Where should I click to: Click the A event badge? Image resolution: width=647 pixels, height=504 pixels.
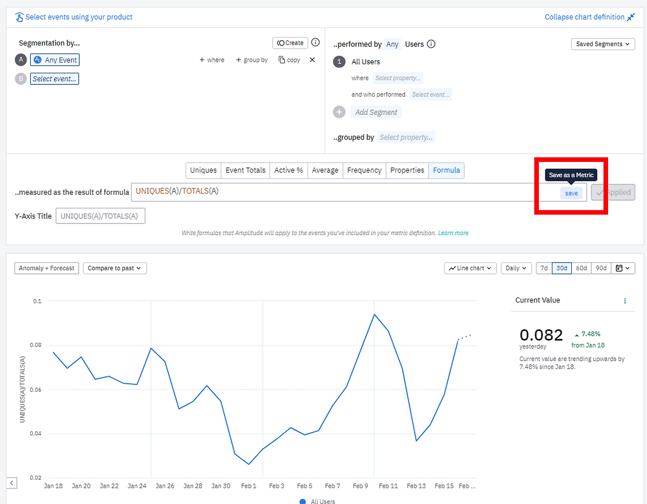coord(21,60)
